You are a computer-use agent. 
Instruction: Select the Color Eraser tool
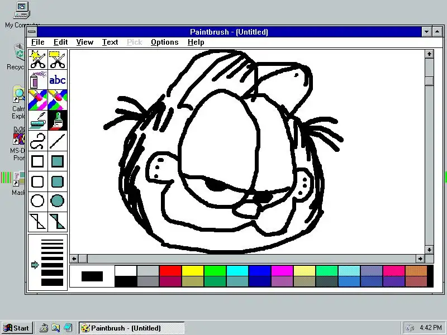[38, 100]
